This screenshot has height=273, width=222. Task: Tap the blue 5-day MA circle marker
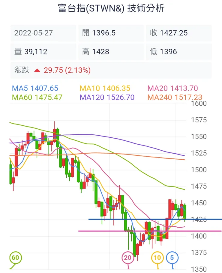click(x=172, y=258)
